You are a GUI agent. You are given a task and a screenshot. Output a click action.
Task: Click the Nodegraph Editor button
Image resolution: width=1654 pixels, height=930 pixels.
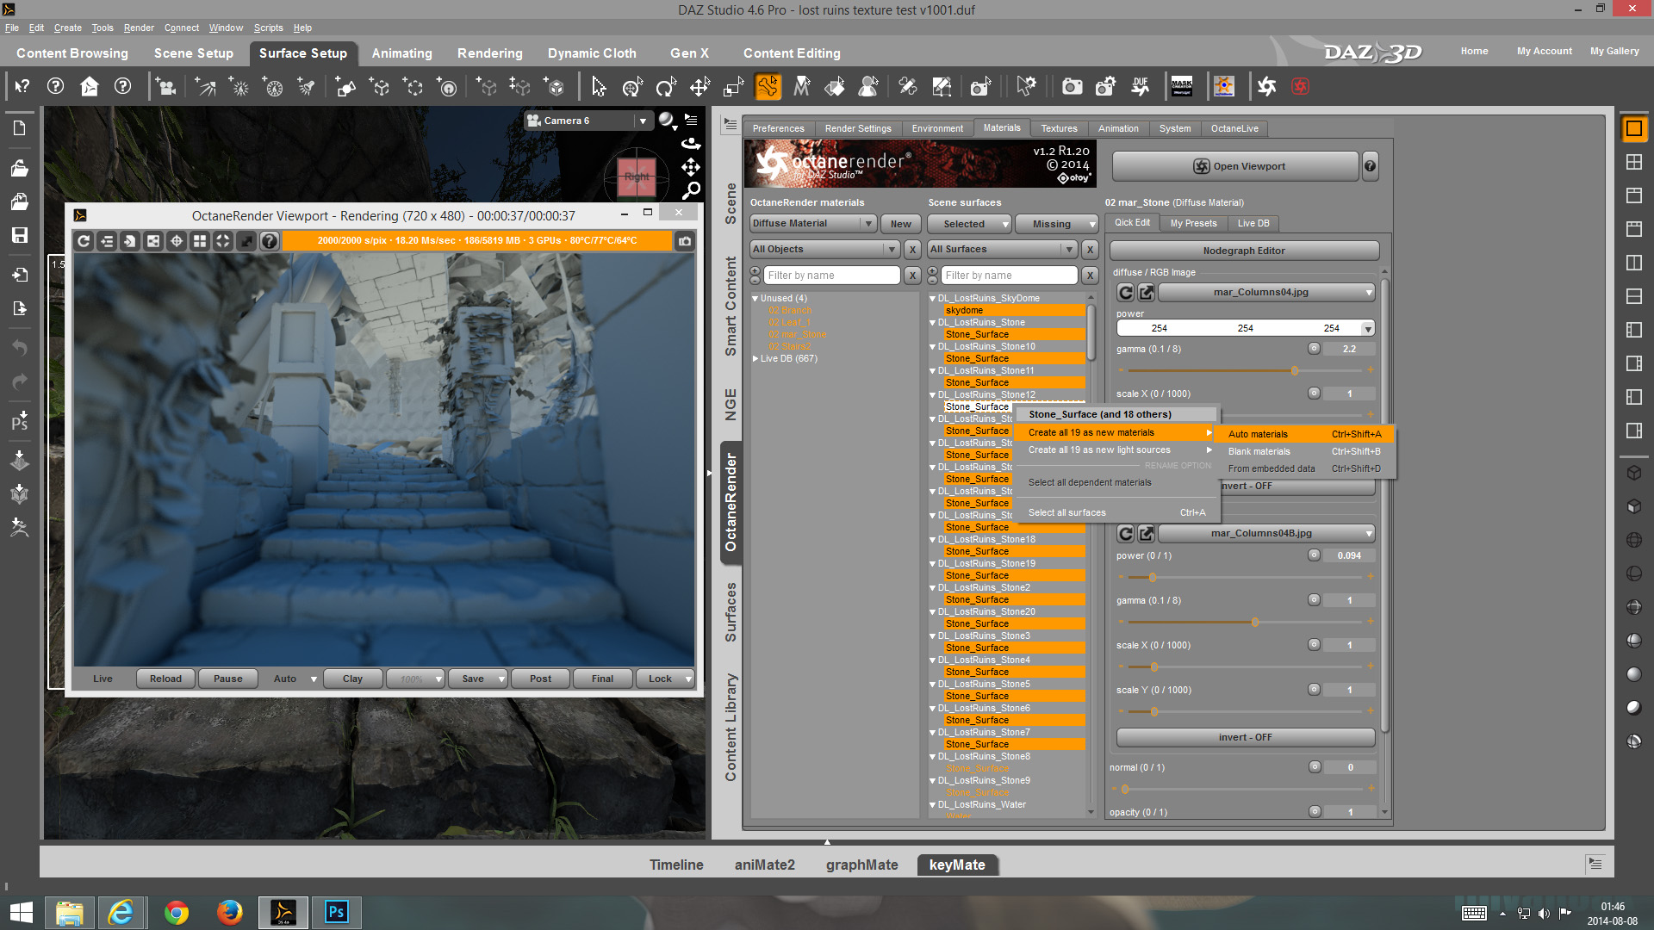(x=1243, y=251)
